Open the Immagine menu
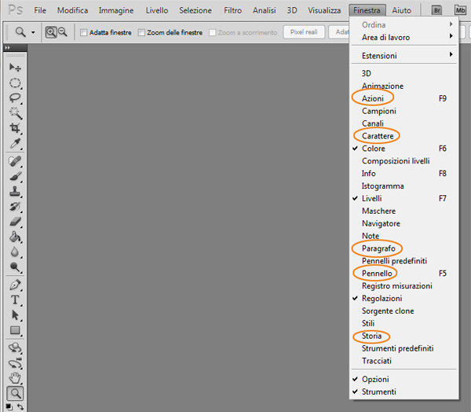 coord(116,10)
